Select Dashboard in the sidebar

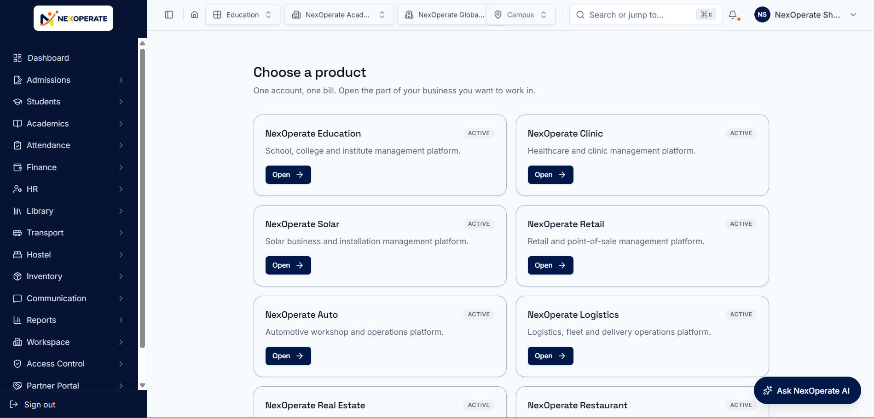tap(69, 58)
